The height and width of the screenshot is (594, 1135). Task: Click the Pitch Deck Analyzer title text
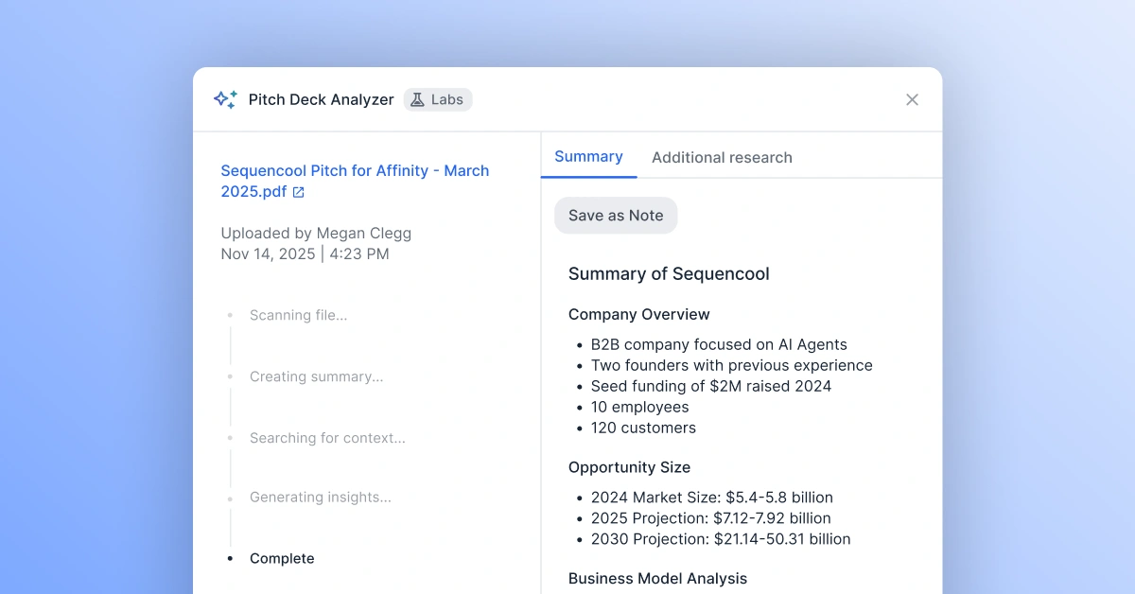click(x=321, y=99)
